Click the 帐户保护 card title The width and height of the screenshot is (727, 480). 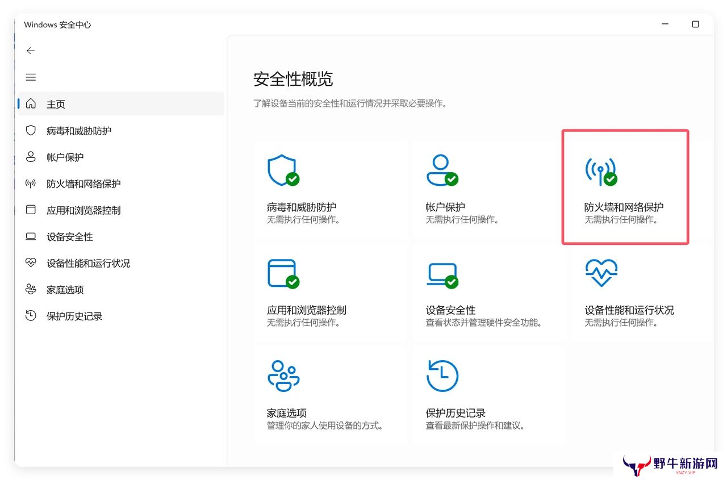tap(445, 207)
